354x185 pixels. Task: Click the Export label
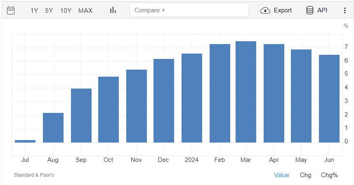coord(283,10)
